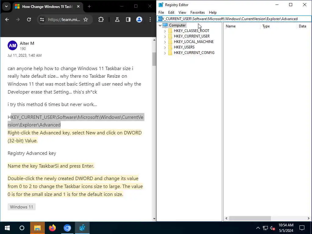
Task: Click the Alter M avatar badge
Action: (x=12, y=46)
